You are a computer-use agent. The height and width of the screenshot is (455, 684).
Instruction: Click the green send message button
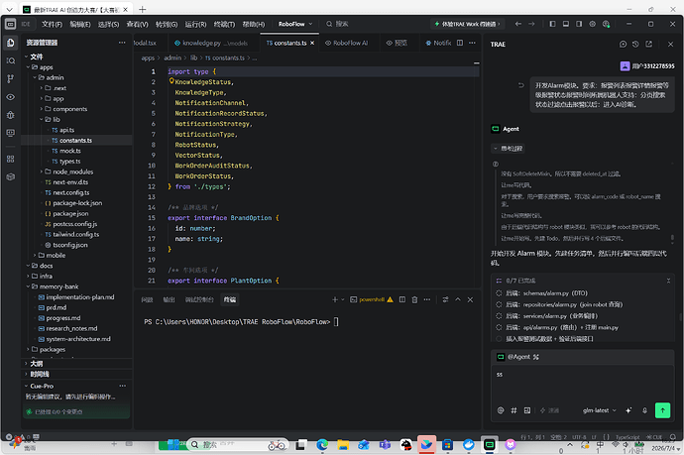662,410
